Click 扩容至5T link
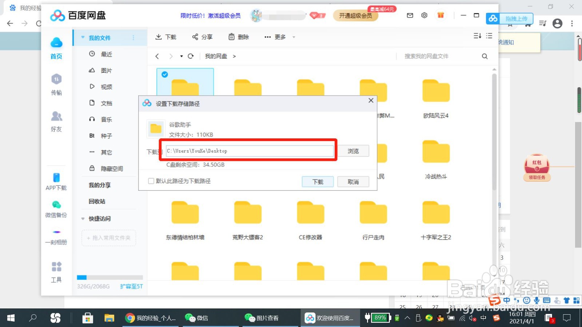Image resolution: width=582 pixels, height=327 pixels. [131, 286]
